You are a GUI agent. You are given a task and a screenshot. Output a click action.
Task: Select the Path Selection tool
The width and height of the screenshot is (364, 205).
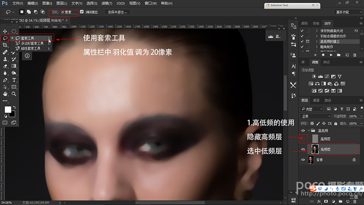point(5,87)
